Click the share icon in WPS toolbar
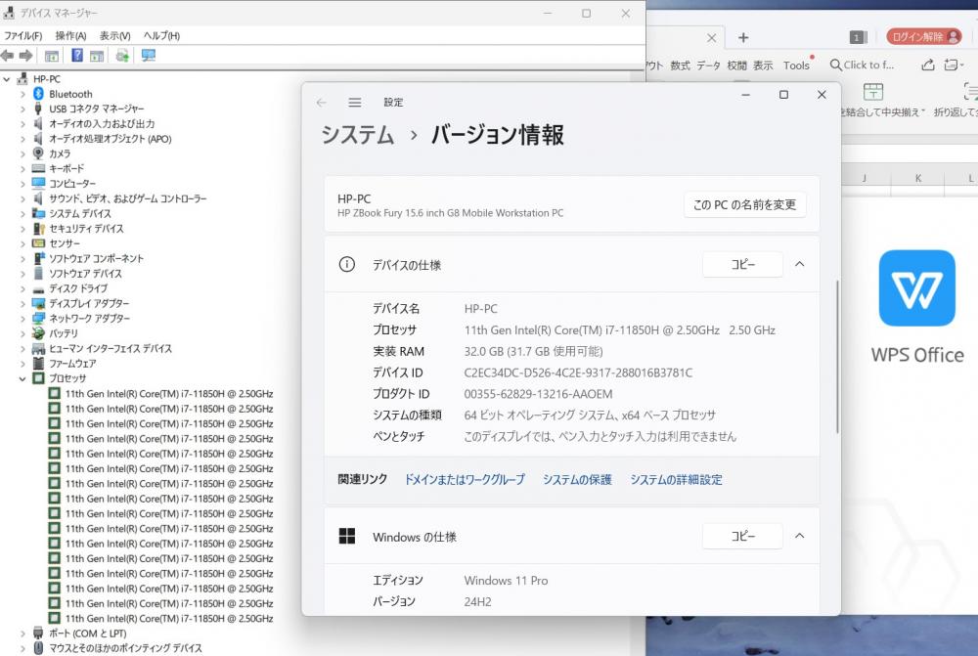 pos(927,65)
